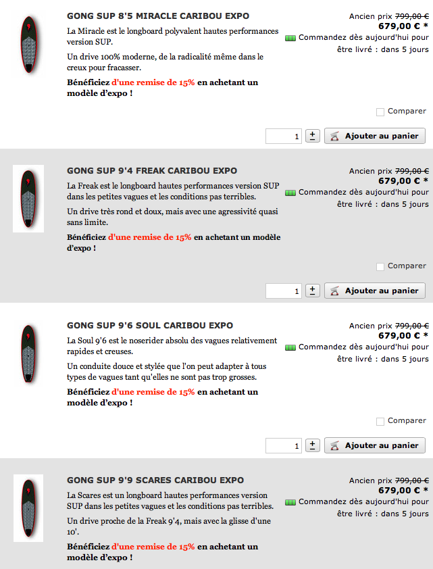Adjust quantity stepper for 9'6 Soul
This screenshot has height=569, width=433.
click(313, 445)
